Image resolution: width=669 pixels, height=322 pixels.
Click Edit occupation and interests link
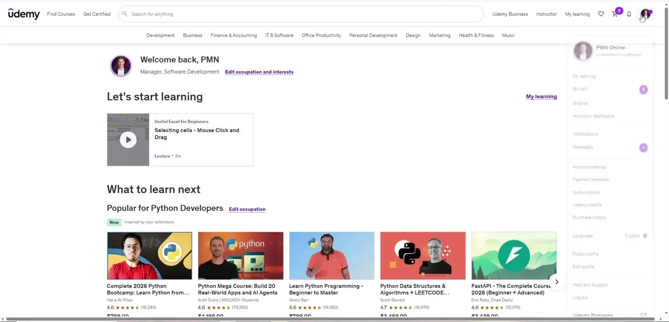tap(259, 72)
